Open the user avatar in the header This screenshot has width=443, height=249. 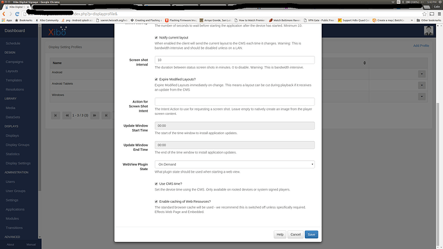point(428,31)
